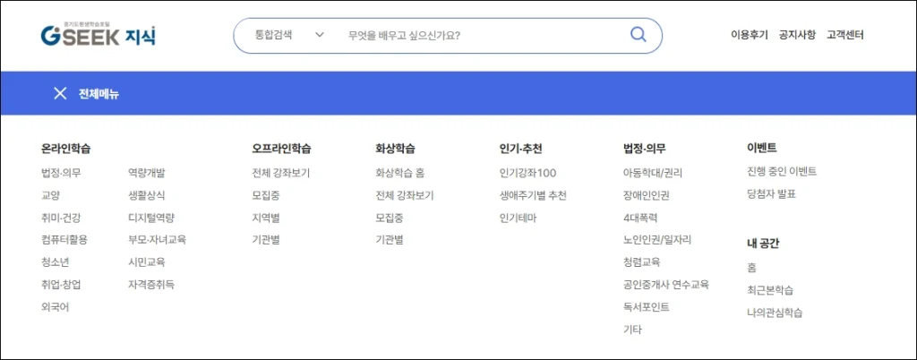Open the 컴퓨터활용 category

pyautogui.click(x=64, y=239)
